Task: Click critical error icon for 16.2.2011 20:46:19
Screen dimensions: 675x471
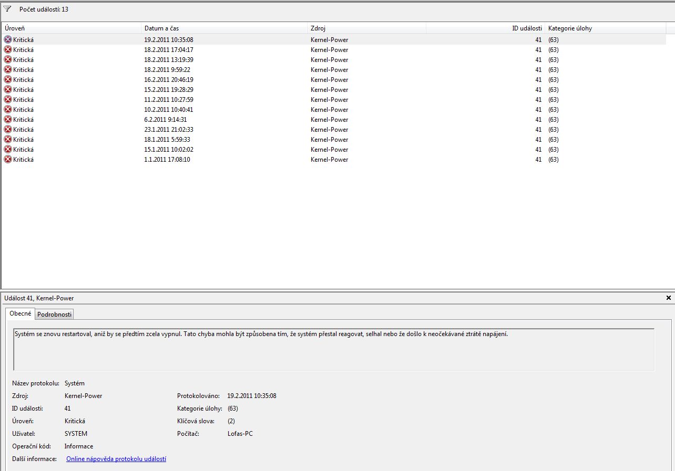Action: (8, 79)
